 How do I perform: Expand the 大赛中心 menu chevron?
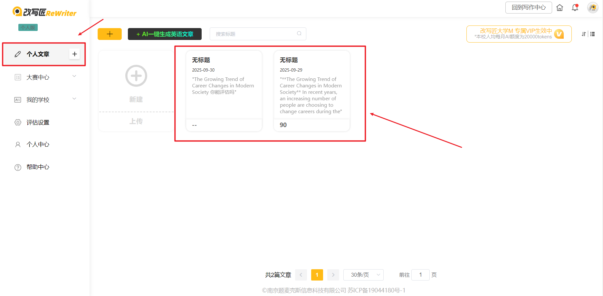74,76
